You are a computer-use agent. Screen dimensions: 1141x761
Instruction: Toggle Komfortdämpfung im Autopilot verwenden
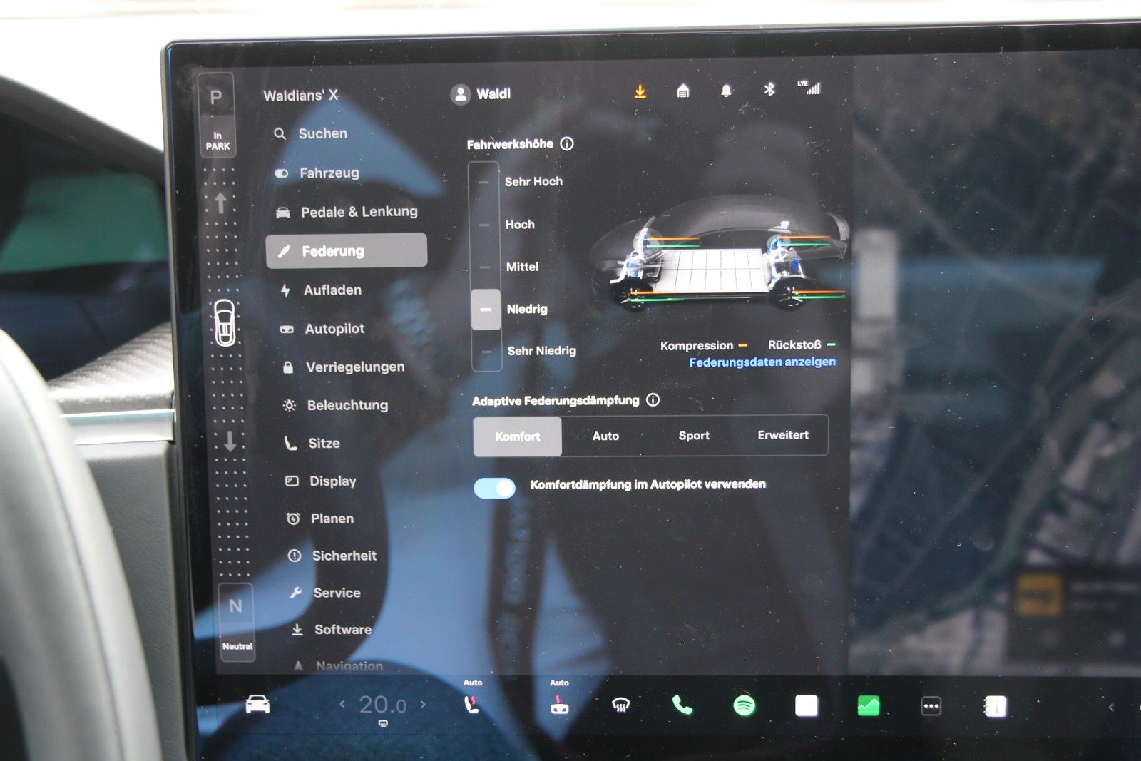point(494,488)
